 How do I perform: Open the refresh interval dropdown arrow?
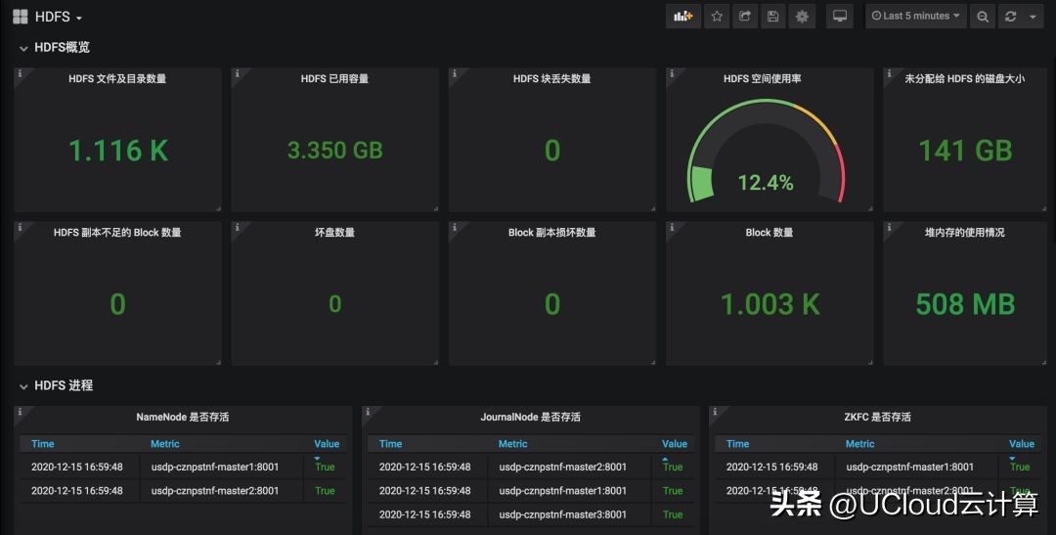1033,17
